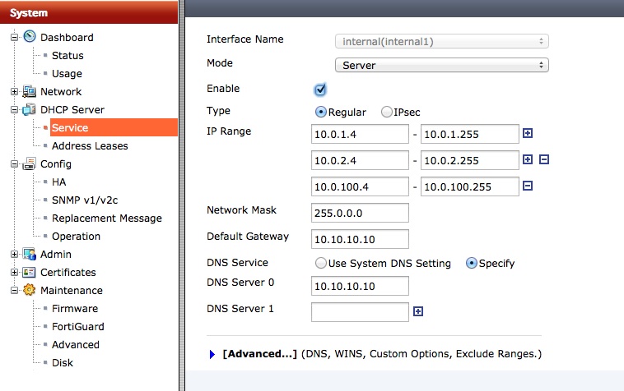The height and width of the screenshot is (391, 624).
Task: Collapse the Config tree node
Action: [x=14, y=164]
